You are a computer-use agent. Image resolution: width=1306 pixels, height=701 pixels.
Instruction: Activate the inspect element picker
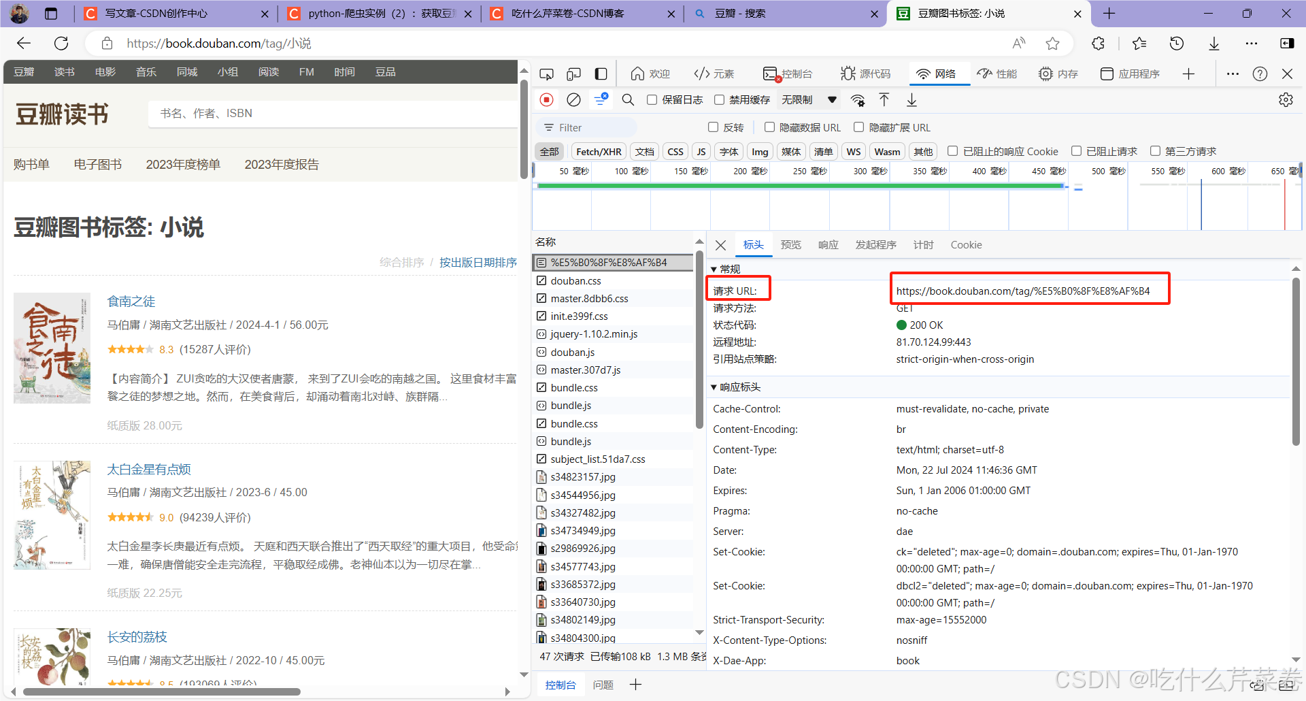(x=546, y=74)
